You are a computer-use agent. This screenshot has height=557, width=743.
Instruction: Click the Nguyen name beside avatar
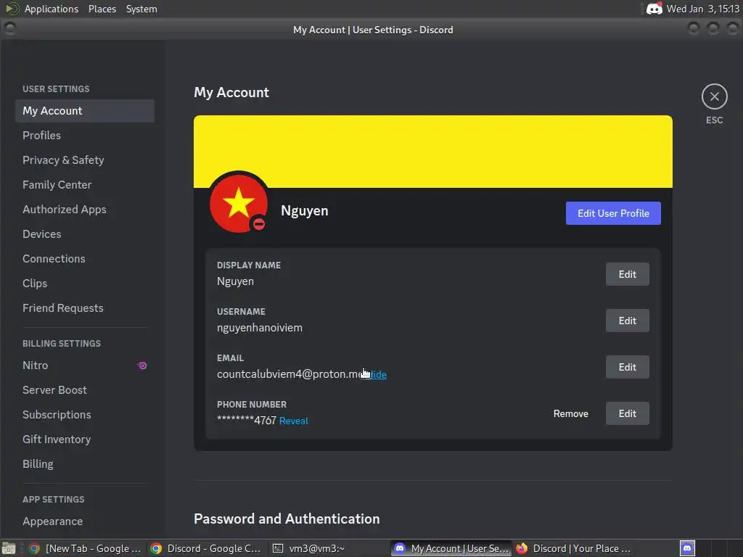point(304,211)
